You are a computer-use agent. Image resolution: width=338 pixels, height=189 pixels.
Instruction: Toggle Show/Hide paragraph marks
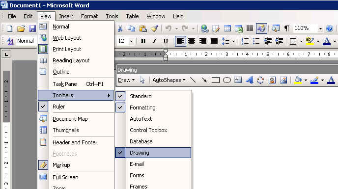287,28
